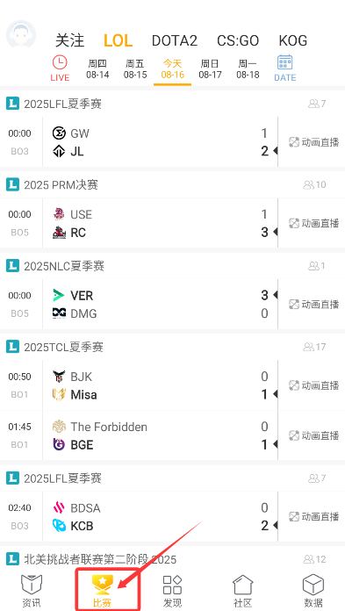345x611 pixels.
Task: Open the 2025 PRM决赛 league header
Action: tap(172, 184)
